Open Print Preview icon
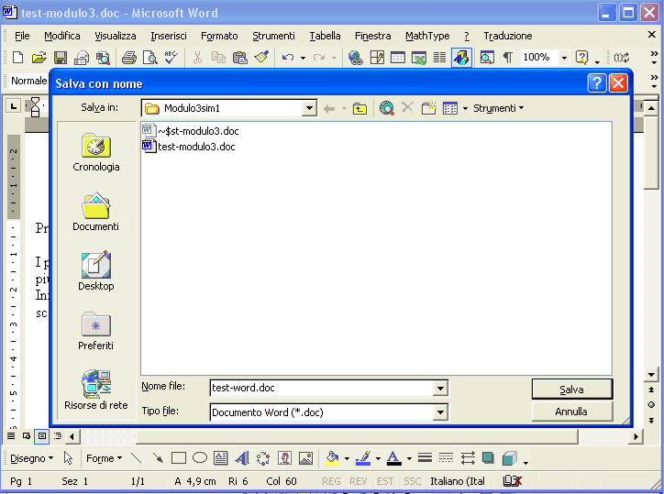664x494 pixels. [x=149, y=57]
